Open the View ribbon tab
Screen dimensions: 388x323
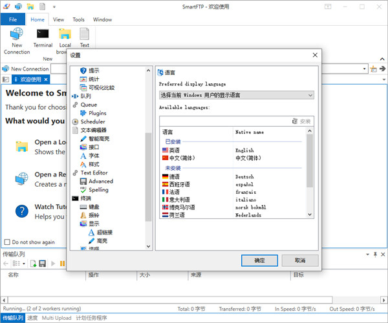point(58,19)
